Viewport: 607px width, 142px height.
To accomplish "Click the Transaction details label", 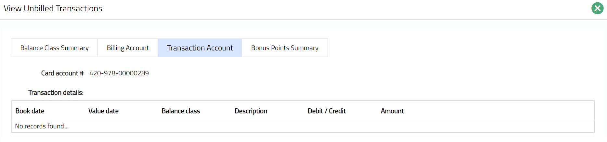I will pyautogui.click(x=56, y=93).
